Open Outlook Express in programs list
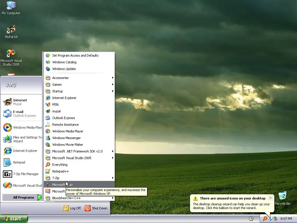 (79, 118)
